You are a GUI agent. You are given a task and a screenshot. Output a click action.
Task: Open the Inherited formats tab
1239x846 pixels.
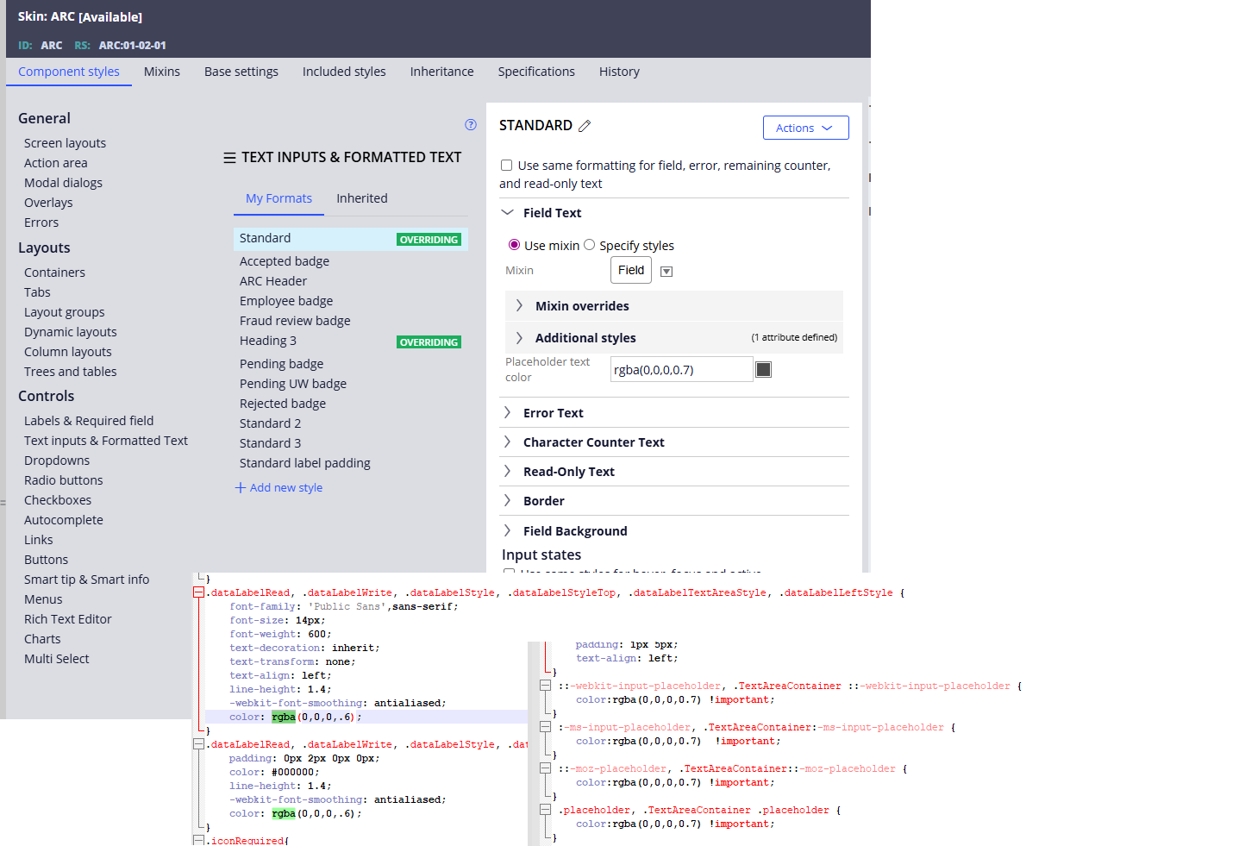coord(362,198)
